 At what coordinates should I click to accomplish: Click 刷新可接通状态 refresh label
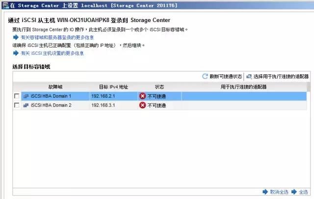tap(226, 76)
